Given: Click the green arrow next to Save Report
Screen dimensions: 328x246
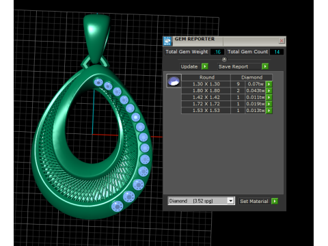Looking at the screenshot, I should (265, 66).
